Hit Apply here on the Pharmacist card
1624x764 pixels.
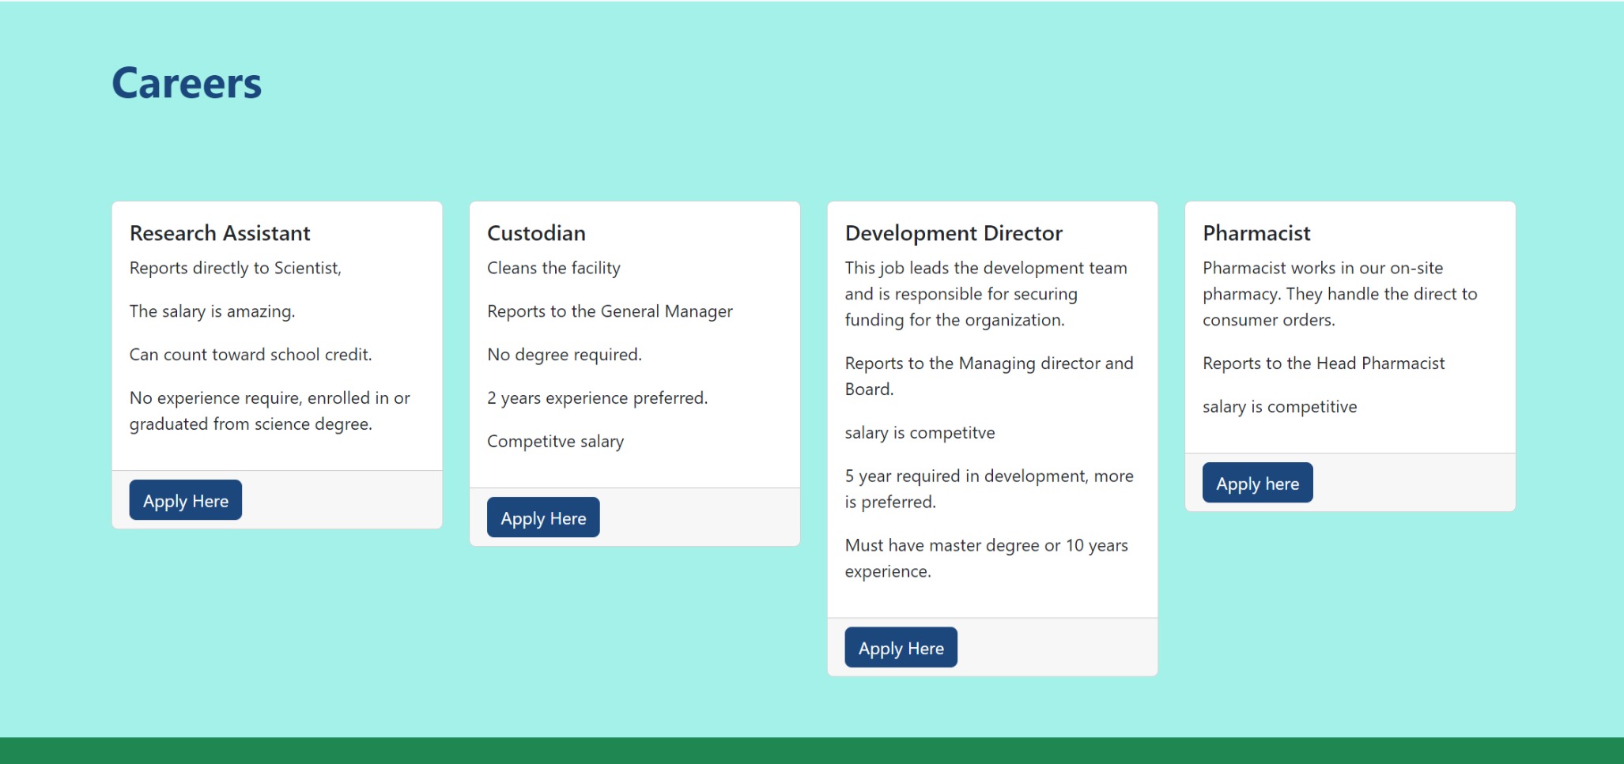[1257, 484]
